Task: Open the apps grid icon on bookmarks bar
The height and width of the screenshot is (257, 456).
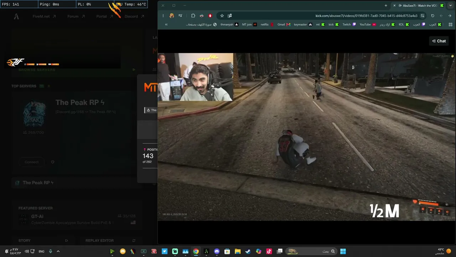Action: pos(450,25)
